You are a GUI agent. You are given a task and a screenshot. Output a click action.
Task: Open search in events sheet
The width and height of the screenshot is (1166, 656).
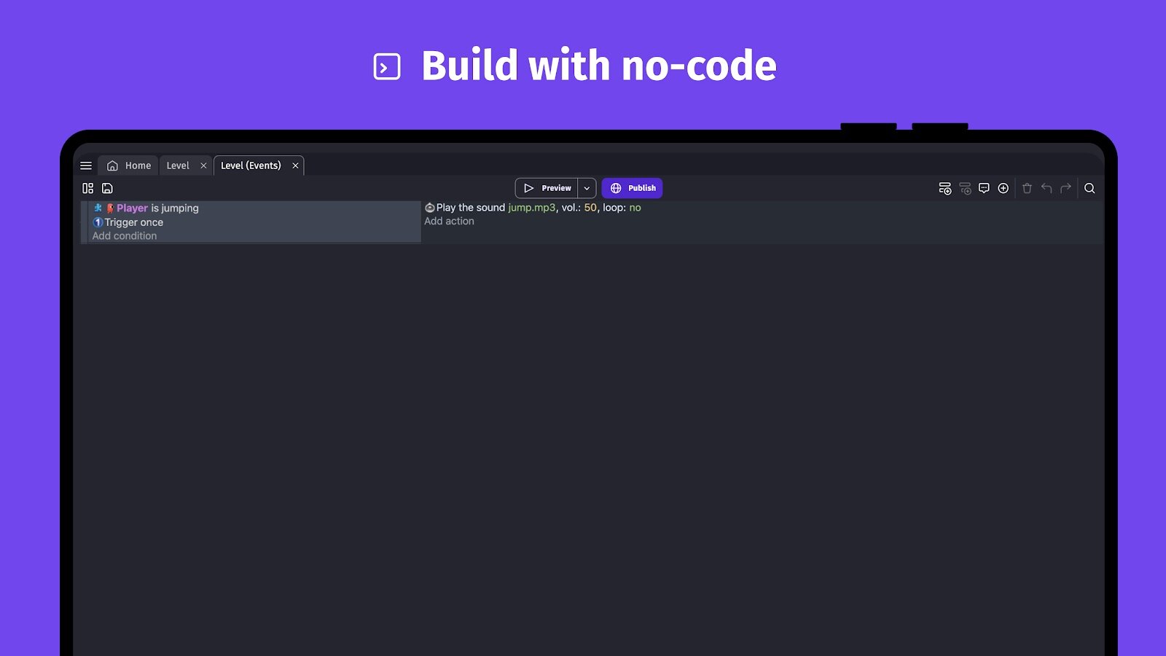point(1089,188)
